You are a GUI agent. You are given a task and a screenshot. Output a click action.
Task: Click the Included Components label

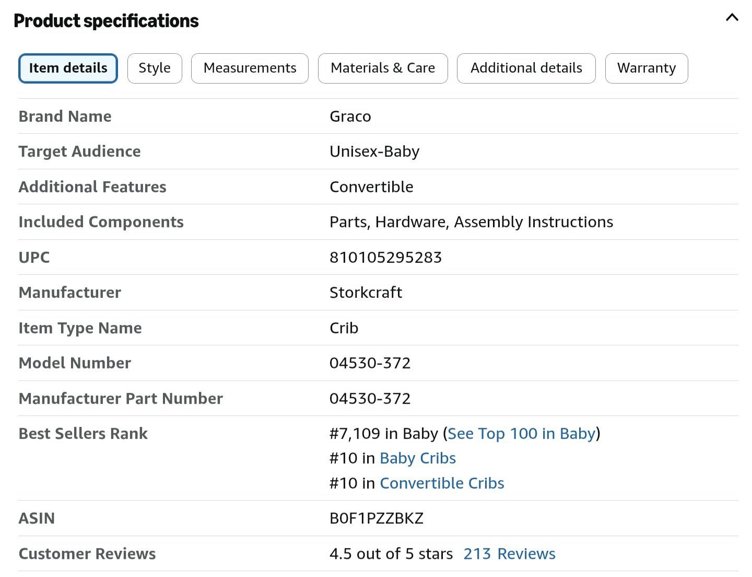point(101,222)
